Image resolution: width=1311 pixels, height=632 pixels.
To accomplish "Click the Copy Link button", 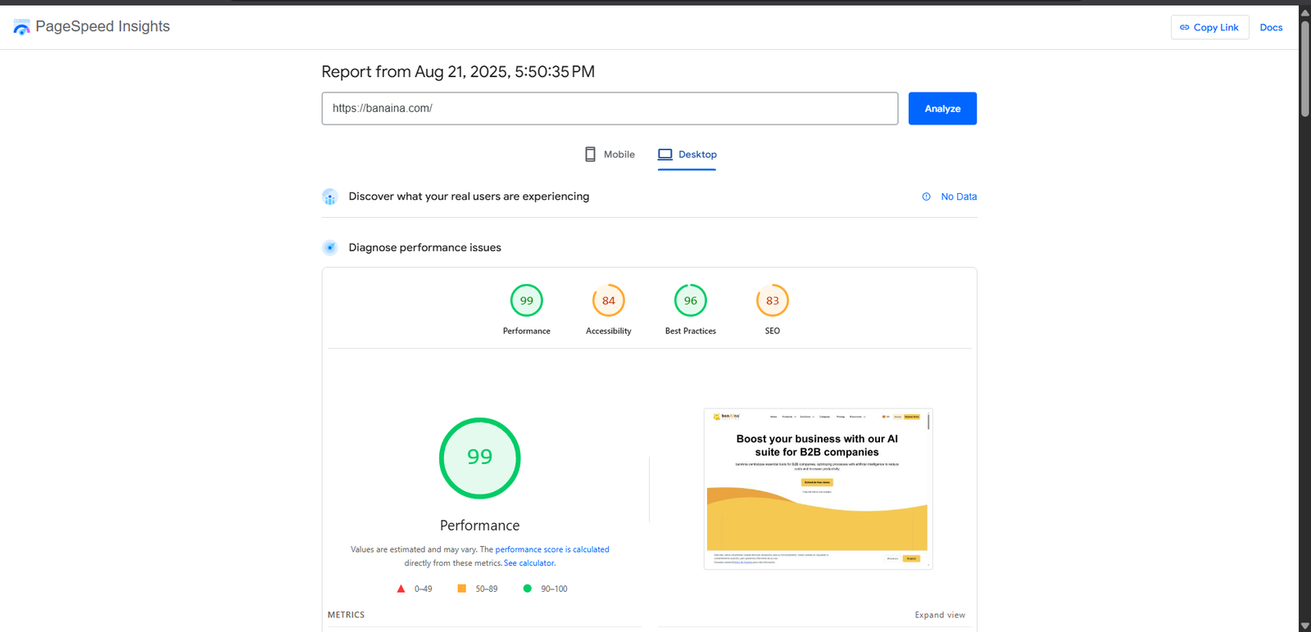I will click(x=1209, y=27).
